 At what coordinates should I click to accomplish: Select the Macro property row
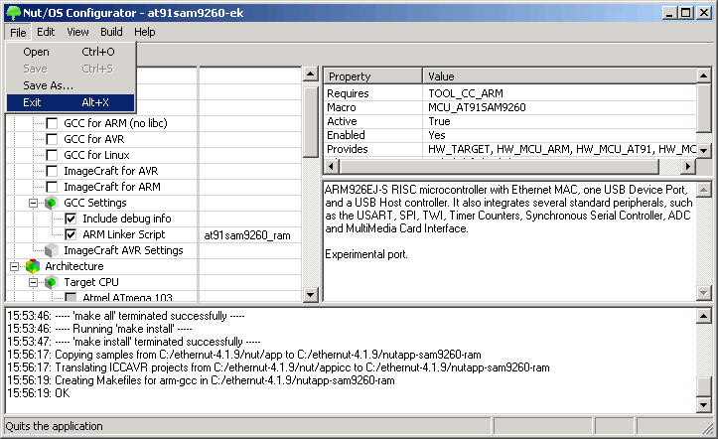tap(510, 107)
